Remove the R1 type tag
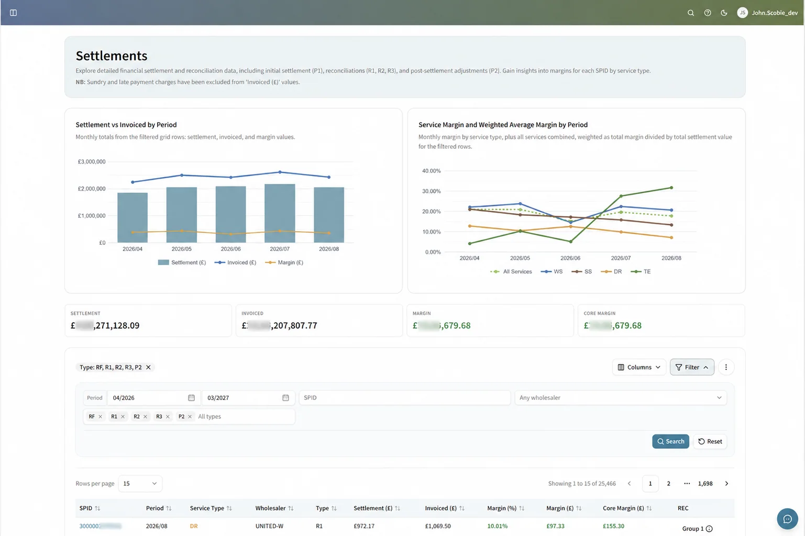The width and height of the screenshot is (805, 536). [x=123, y=417]
